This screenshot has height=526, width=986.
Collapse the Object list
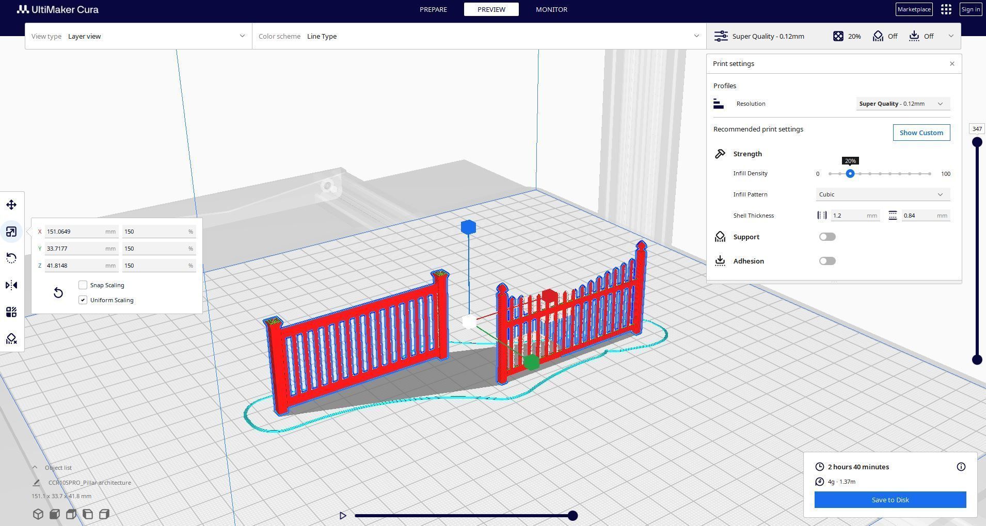[x=35, y=468]
